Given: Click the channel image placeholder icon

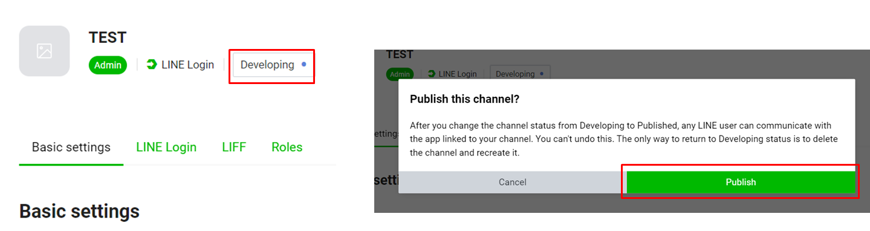Looking at the screenshot, I should pyautogui.click(x=44, y=51).
